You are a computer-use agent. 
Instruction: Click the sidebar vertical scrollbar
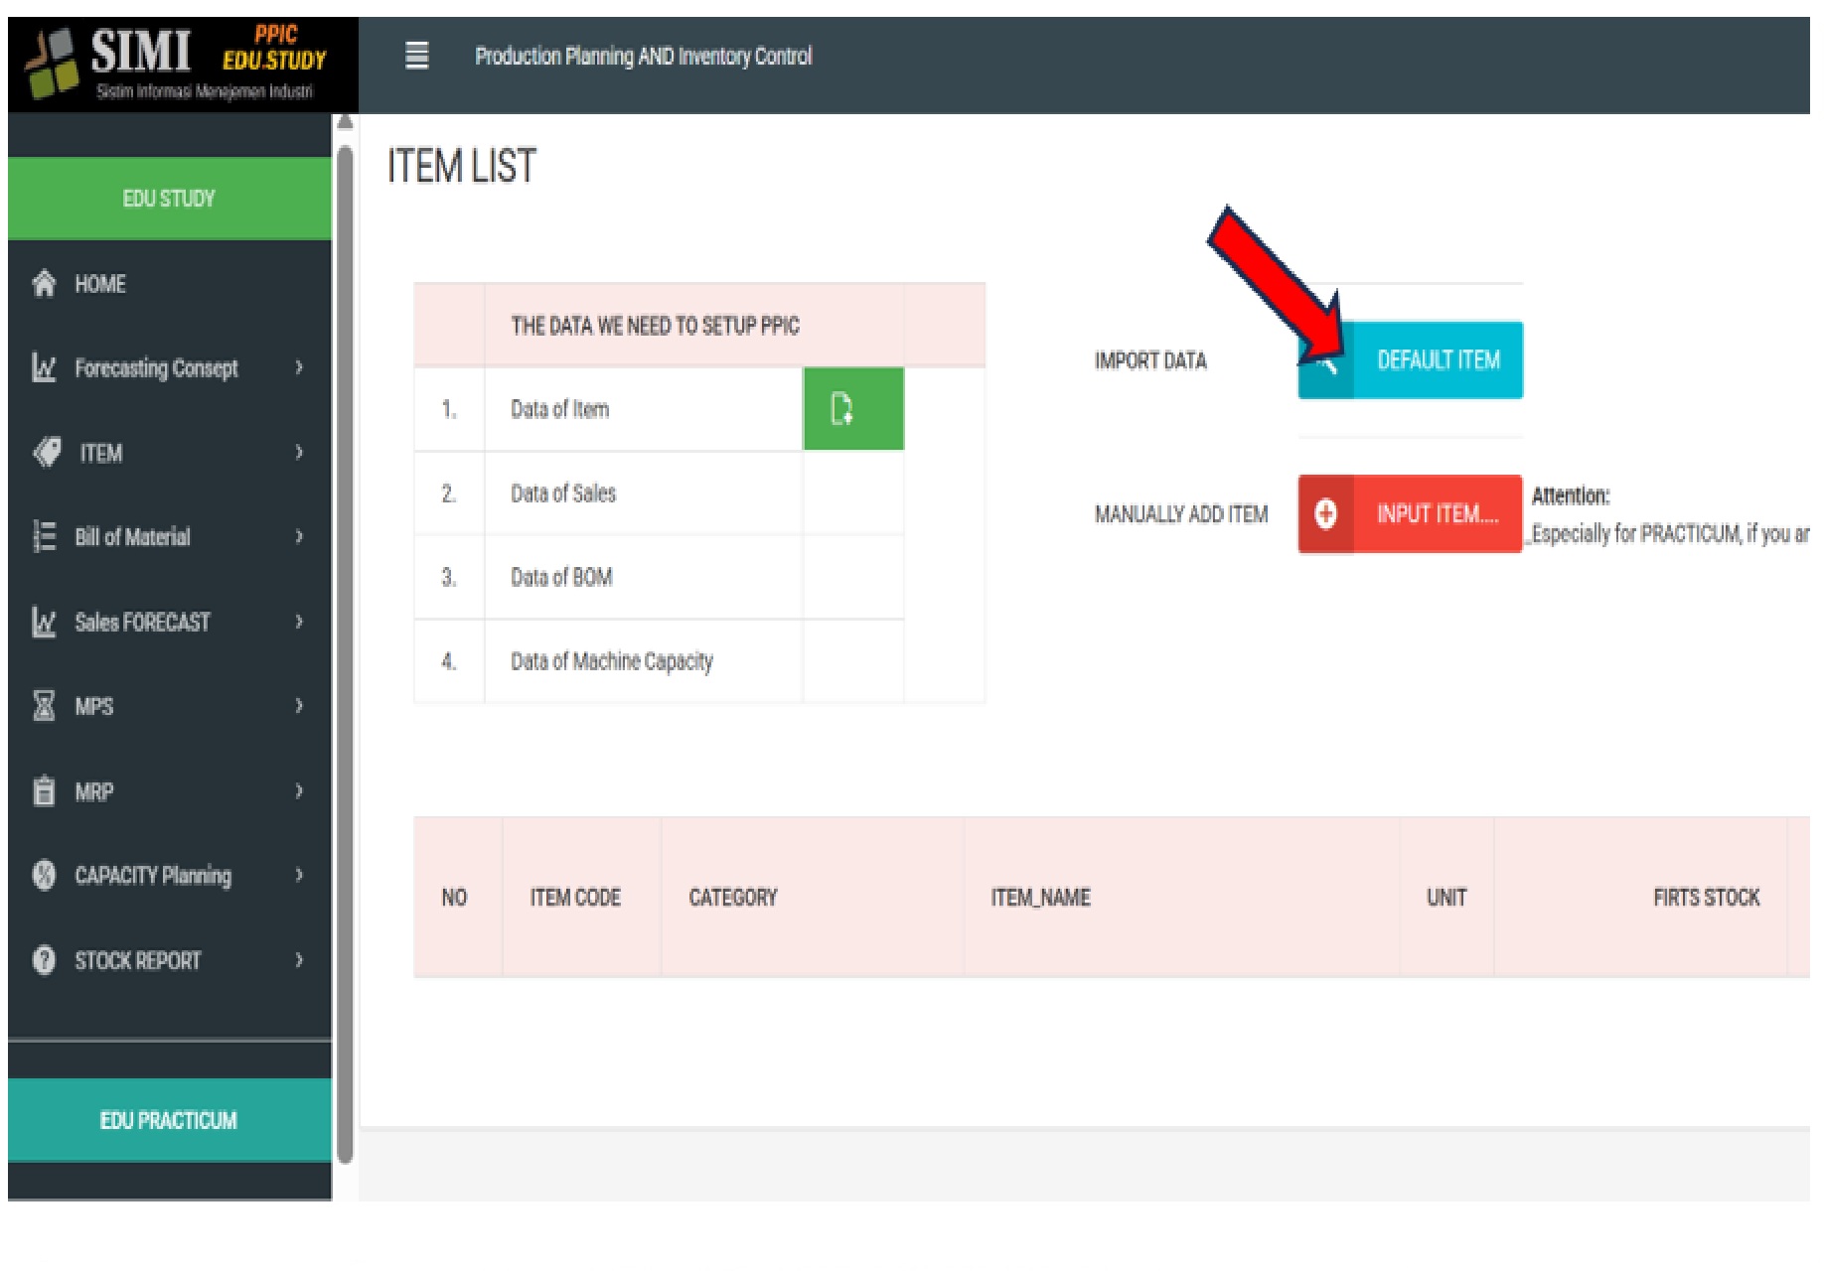[345, 645]
